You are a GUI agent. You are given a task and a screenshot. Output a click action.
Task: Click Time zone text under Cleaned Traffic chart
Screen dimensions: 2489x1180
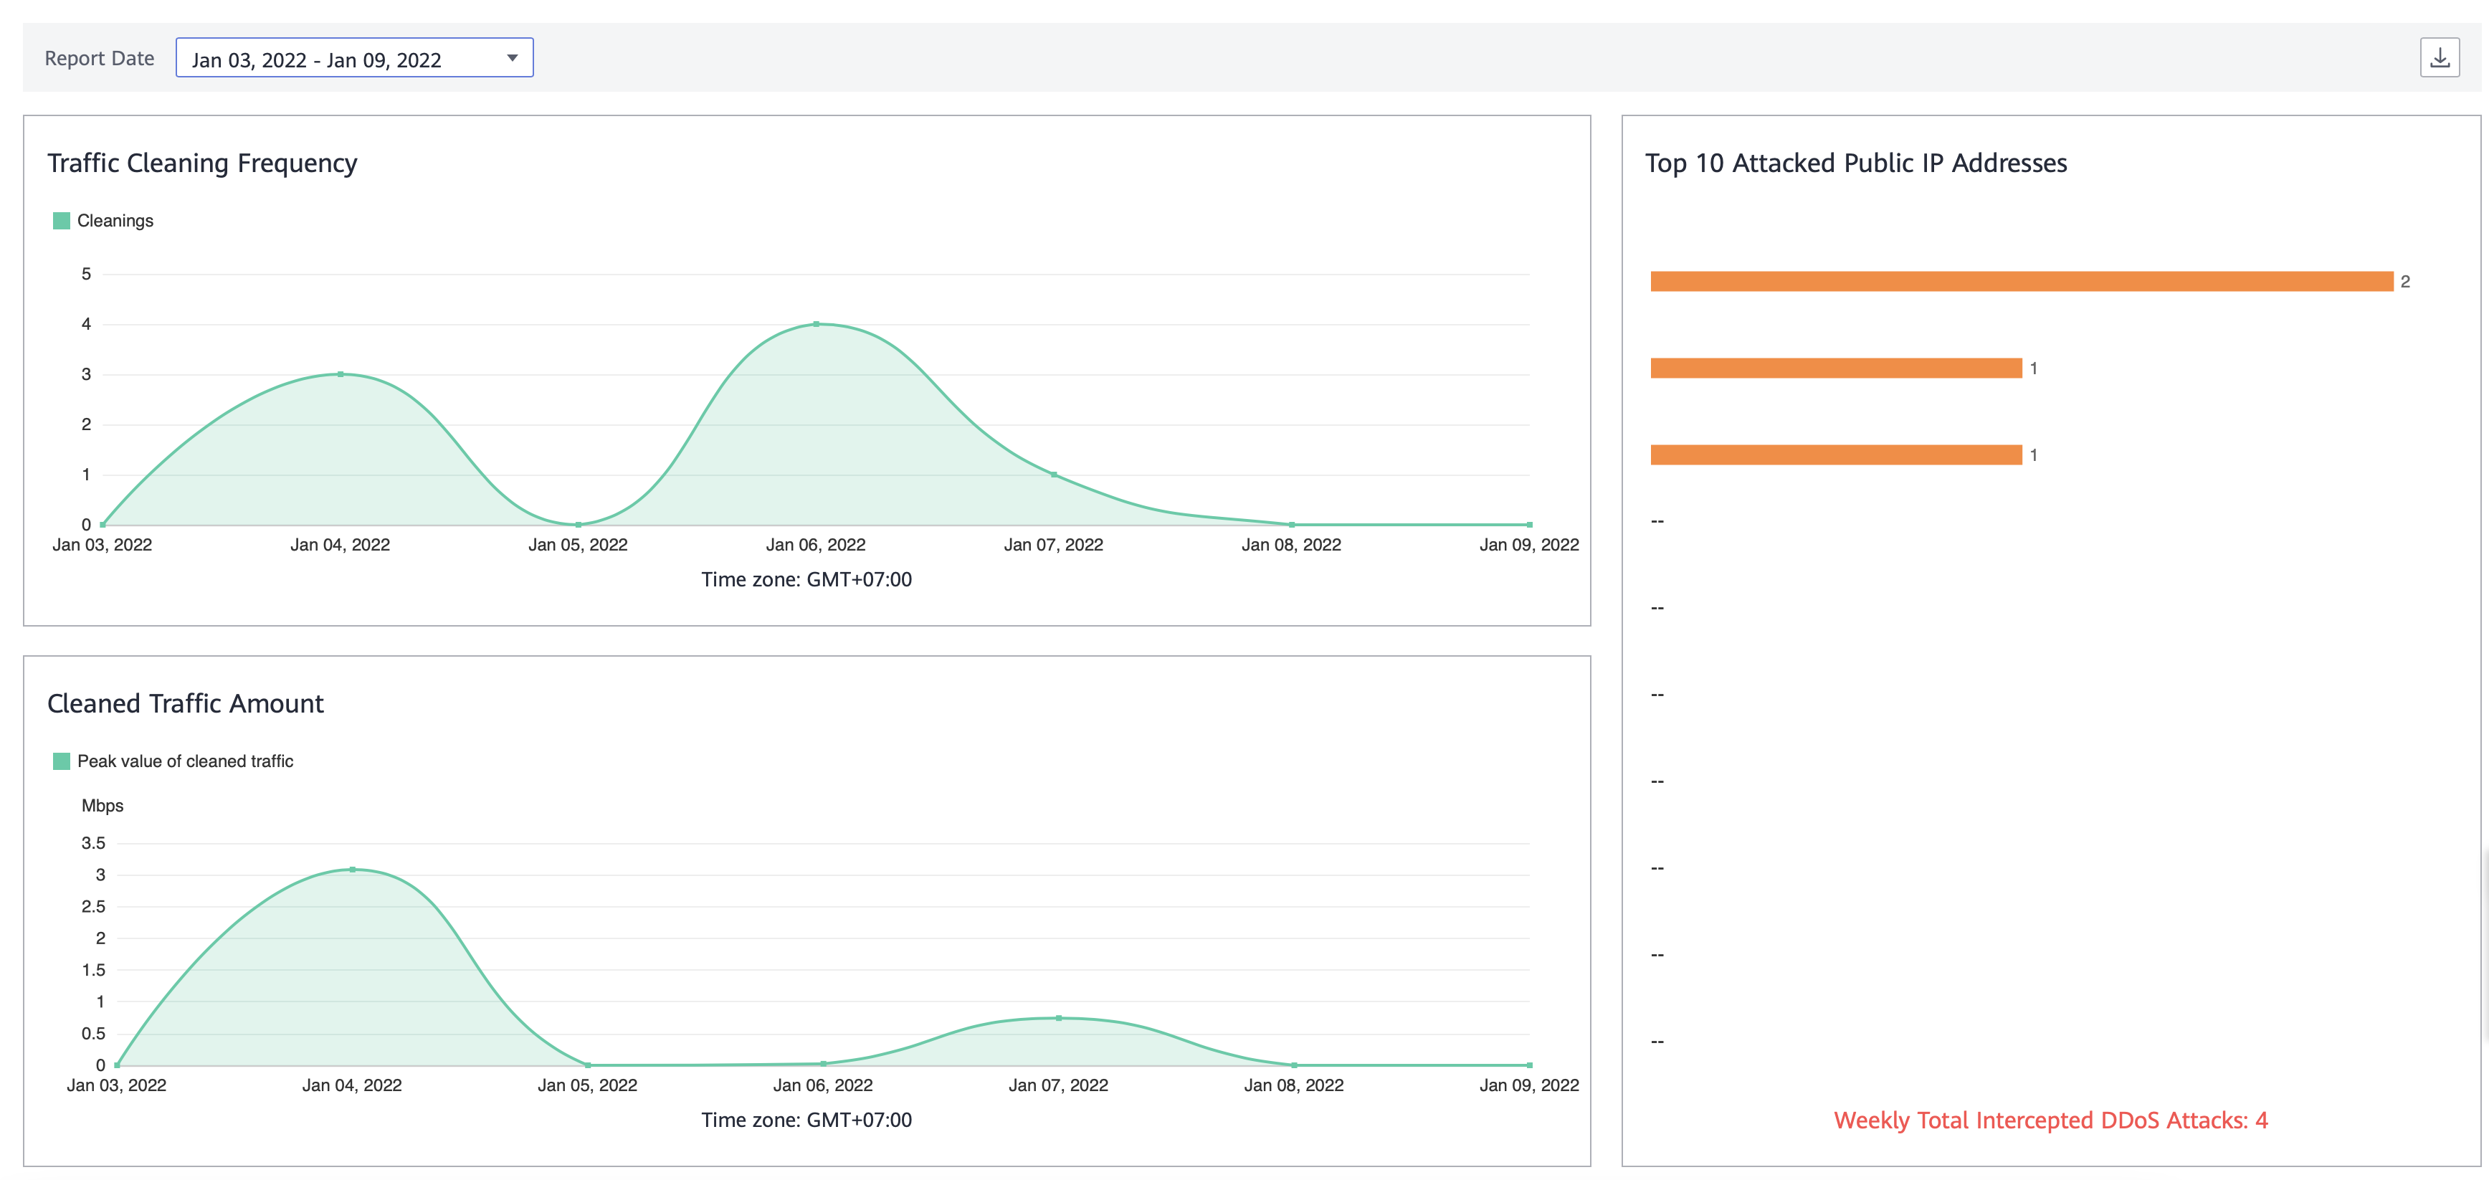(806, 1119)
